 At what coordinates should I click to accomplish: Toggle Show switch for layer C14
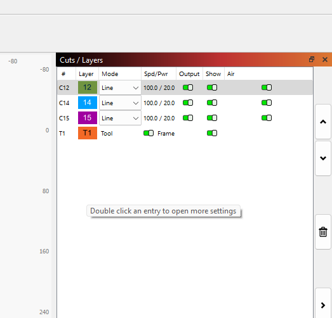point(212,103)
